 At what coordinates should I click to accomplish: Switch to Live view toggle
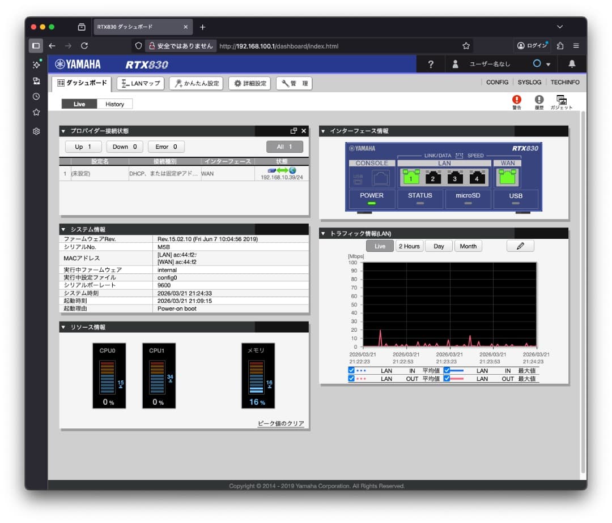[x=79, y=104]
